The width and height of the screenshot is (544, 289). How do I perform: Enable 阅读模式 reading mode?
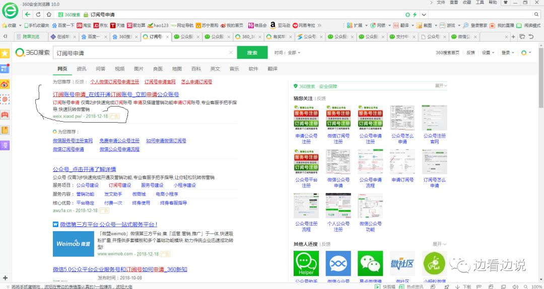click(x=528, y=25)
